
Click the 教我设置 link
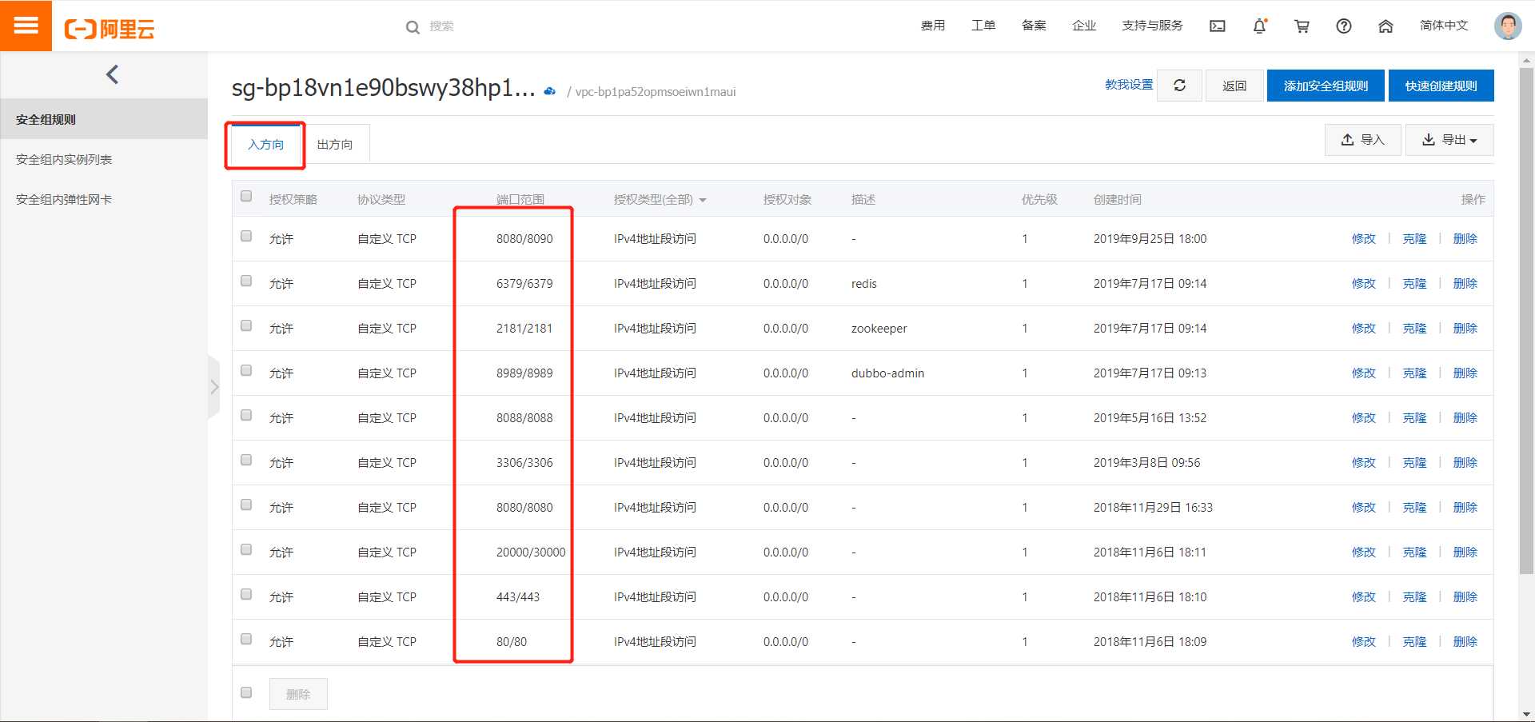click(x=1129, y=85)
